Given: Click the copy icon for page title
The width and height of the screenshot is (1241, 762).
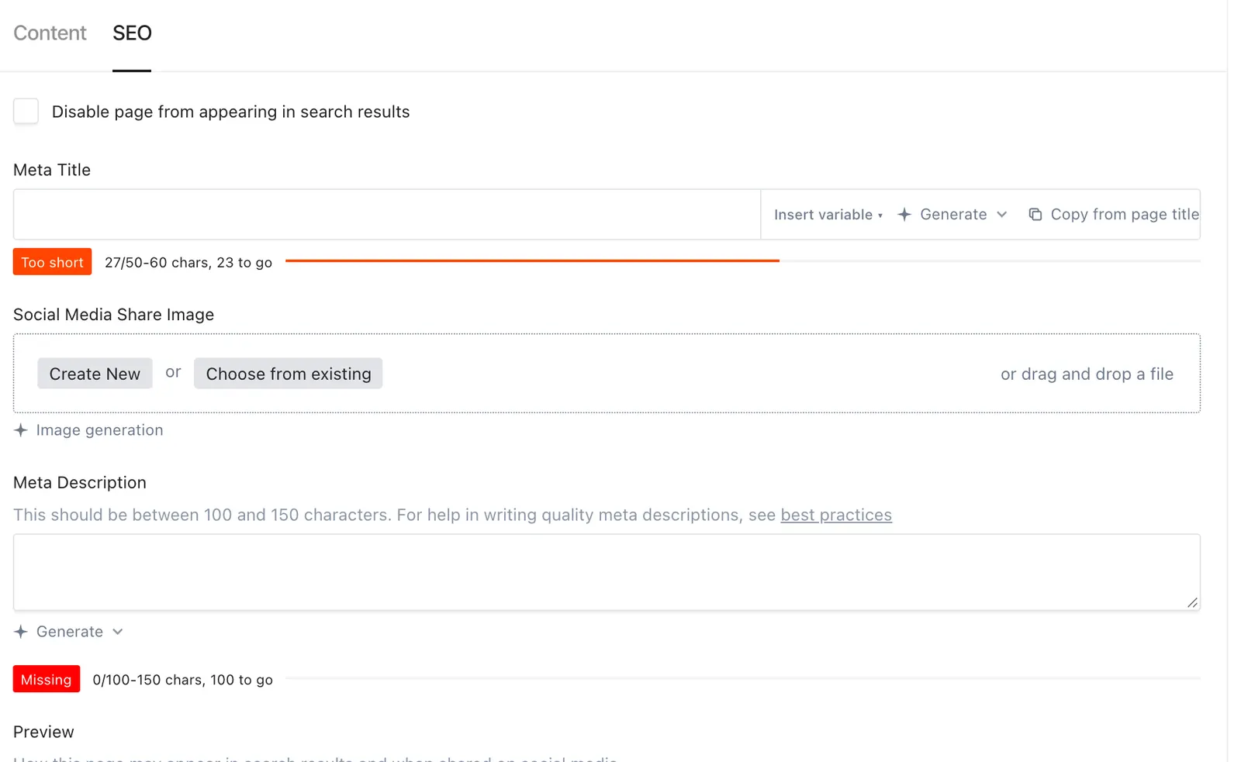Looking at the screenshot, I should coord(1035,215).
